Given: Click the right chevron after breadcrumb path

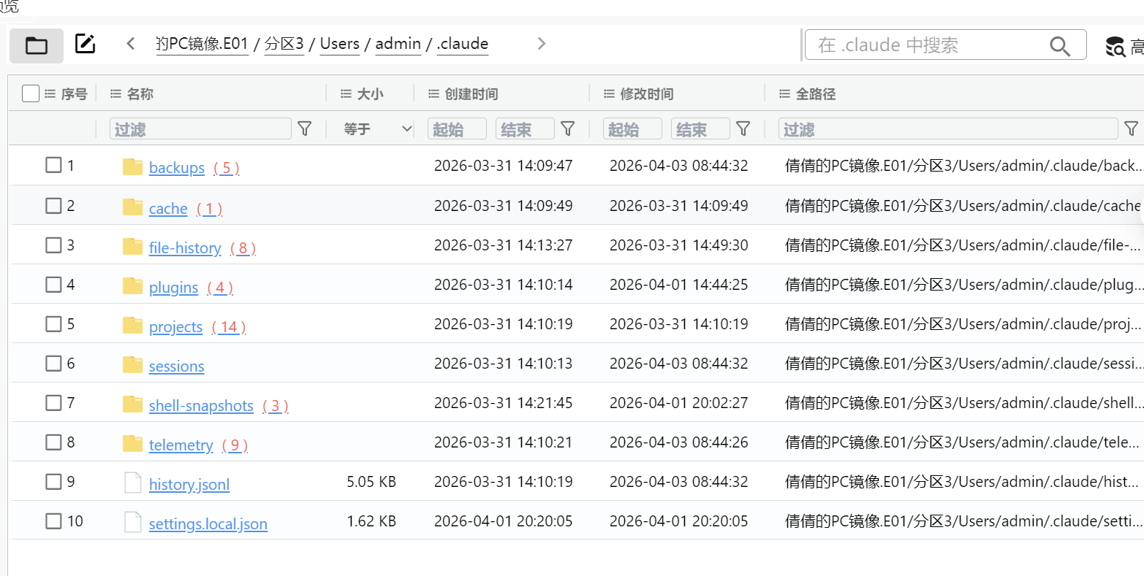Looking at the screenshot, I should tap(541, 44).
